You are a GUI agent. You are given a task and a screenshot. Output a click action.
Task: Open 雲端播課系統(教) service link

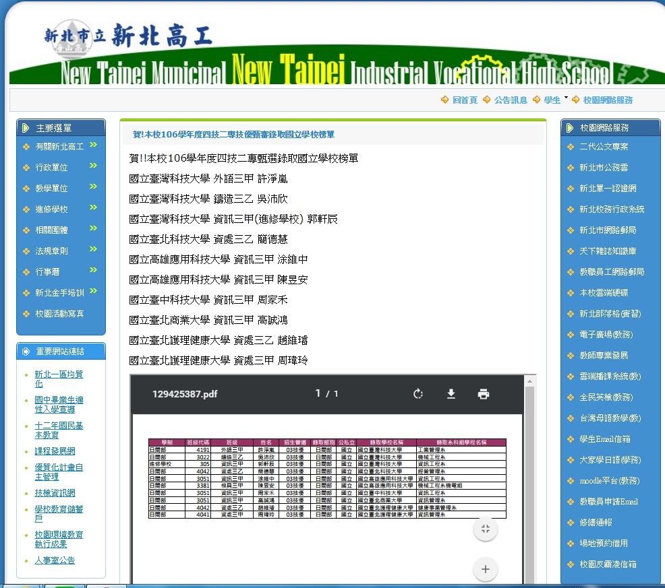coord(610,377)
